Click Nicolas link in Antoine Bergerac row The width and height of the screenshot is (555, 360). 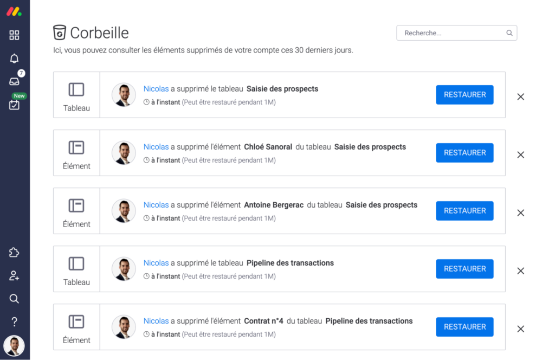pyautogui.click(x=156, y=205)
